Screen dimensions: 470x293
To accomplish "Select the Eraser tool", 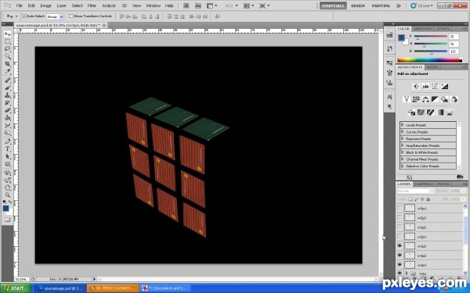I will 8,110.
